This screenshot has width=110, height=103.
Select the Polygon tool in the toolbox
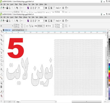tap(1, 64)
